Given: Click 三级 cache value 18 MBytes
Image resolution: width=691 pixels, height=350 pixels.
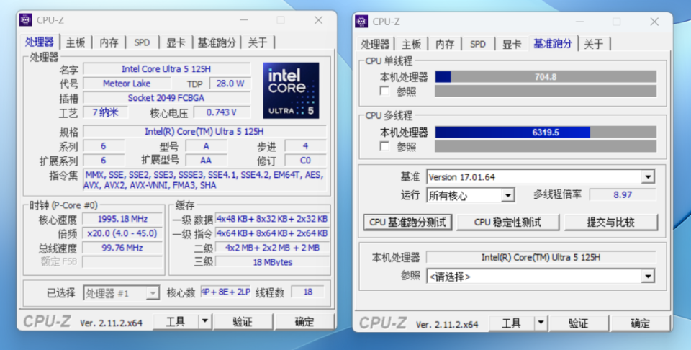Looking at the screenshot, I should click(272, 262).
